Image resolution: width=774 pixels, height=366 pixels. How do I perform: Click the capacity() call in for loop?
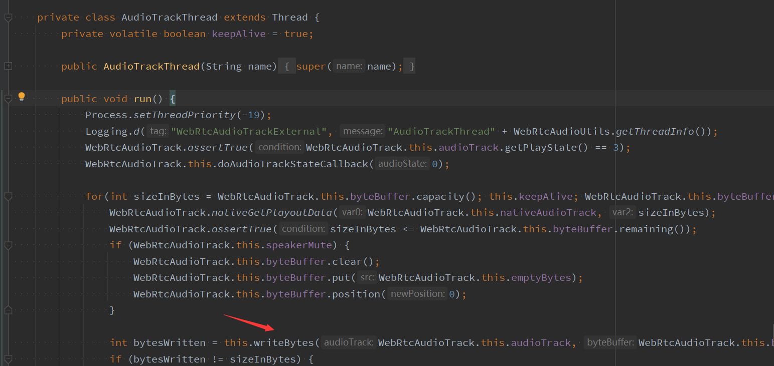pyautogui.click(x=446, y=196)
